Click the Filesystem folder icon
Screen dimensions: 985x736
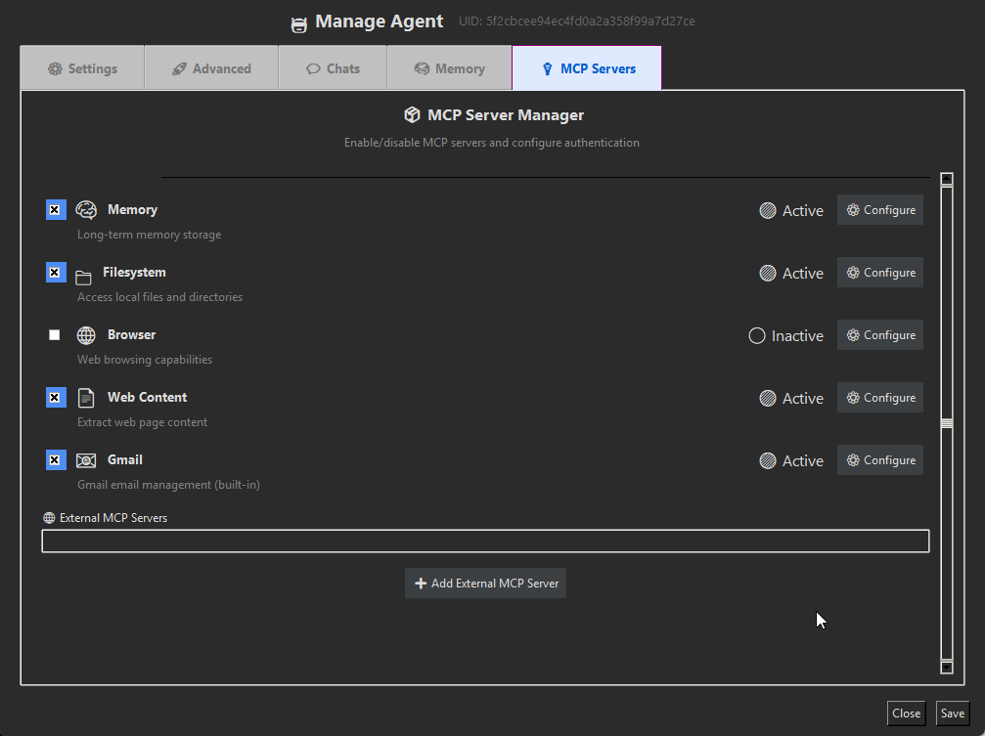coord(86,271)
